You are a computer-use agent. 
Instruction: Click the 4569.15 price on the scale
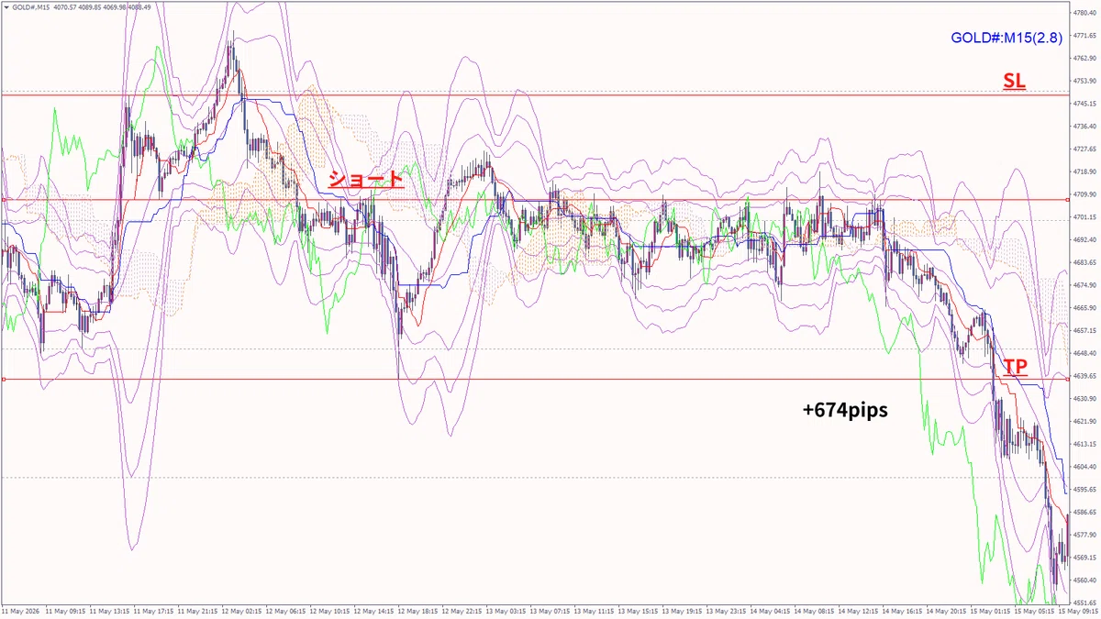[x=1084, y=558]
